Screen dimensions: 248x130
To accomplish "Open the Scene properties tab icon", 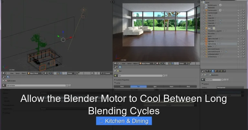I will point(210,71).
